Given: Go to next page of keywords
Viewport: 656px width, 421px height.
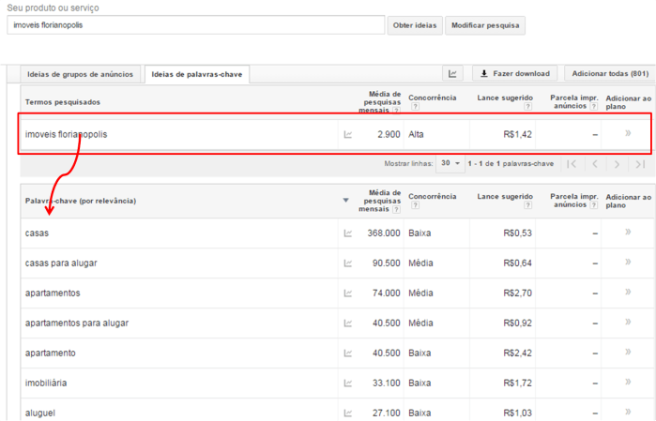Looking at the screenshot, I should (616, 164).
